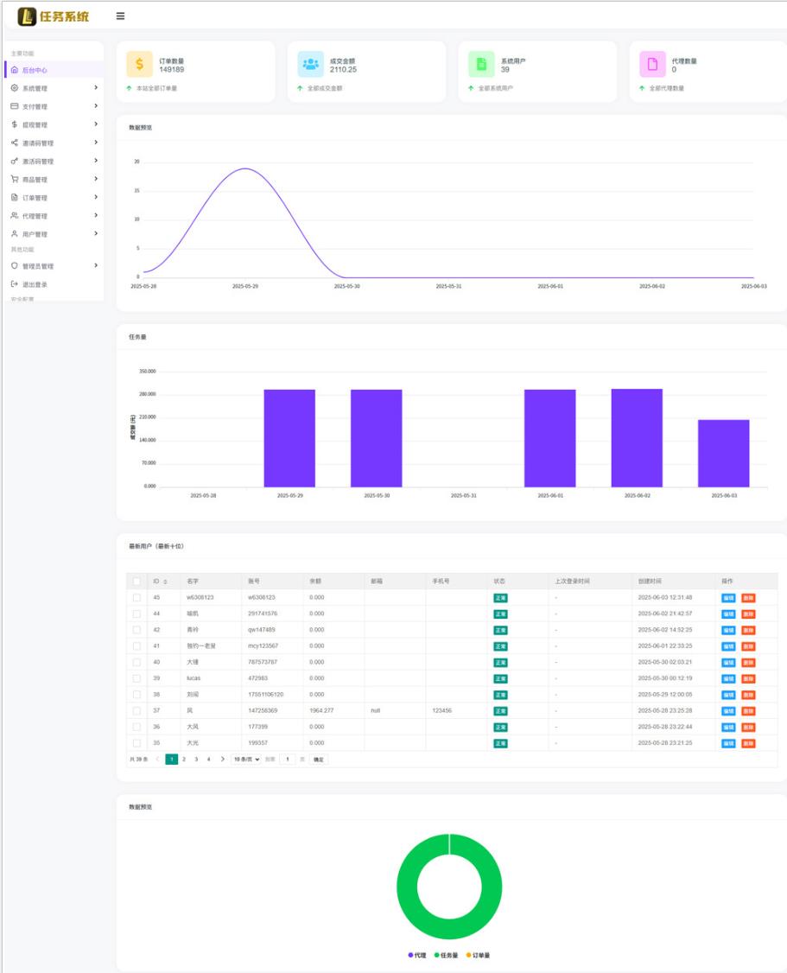Open the 订单管理 menu item

[35, 198]
